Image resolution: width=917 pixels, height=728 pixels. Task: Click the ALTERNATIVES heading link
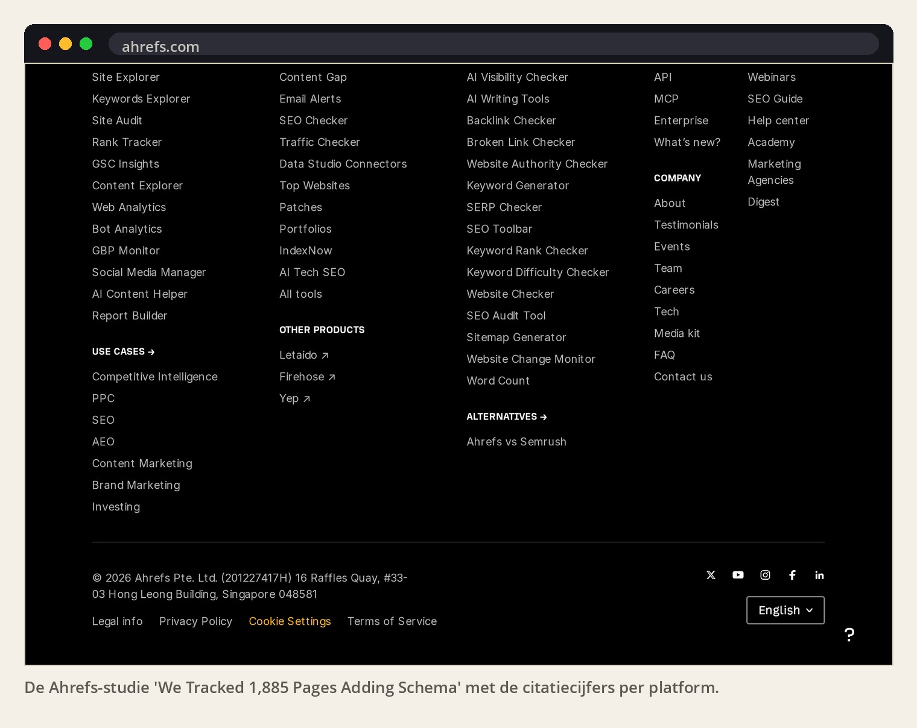[x=507, y=416]
